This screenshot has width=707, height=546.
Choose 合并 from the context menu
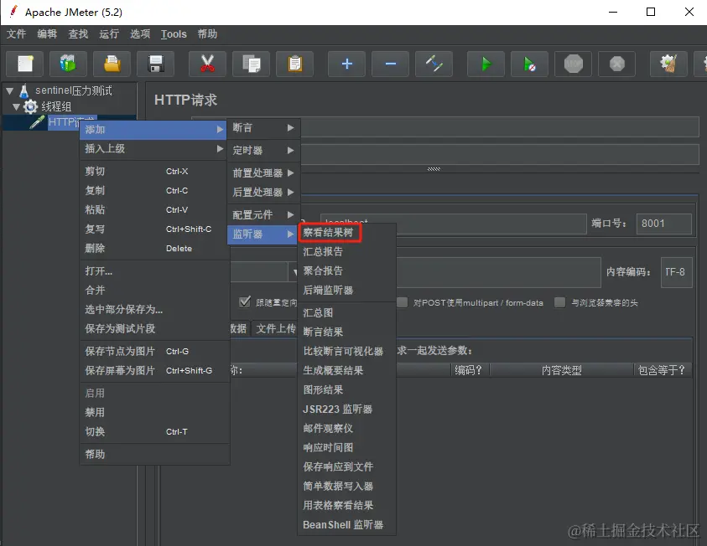pos(153,291)
